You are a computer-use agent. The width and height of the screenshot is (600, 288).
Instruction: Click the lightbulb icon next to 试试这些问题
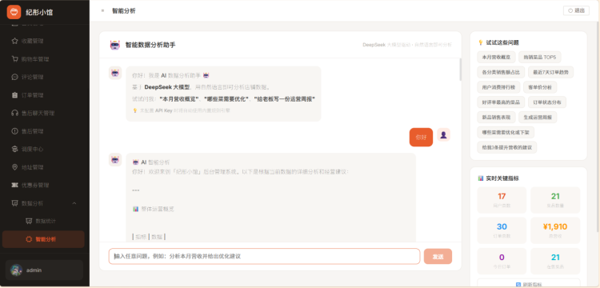pyautogui.click(x=481, y=43)
